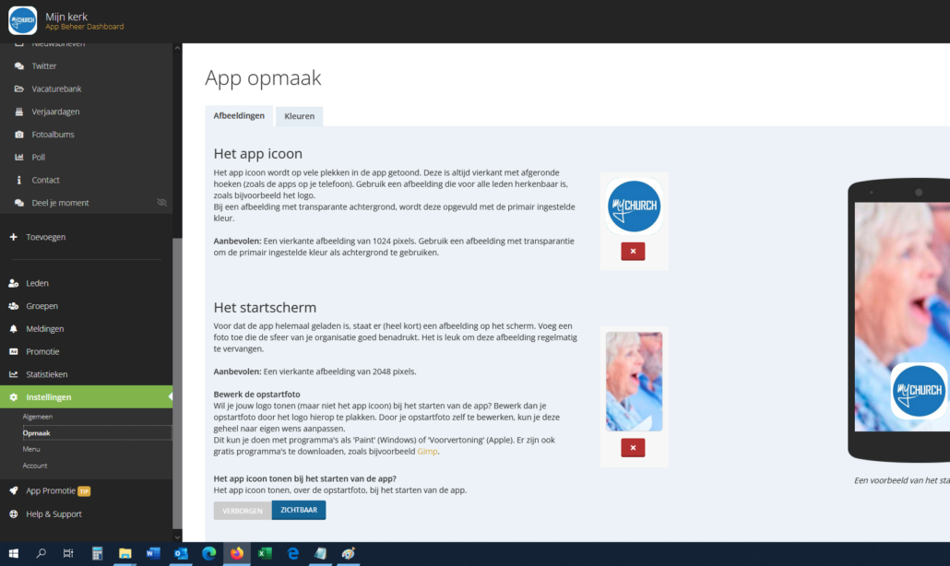Image resolution: width=950 pixels, height=566 pixels.
Task: Click the startscherm photo thumbnail
Action: [634, 382]
